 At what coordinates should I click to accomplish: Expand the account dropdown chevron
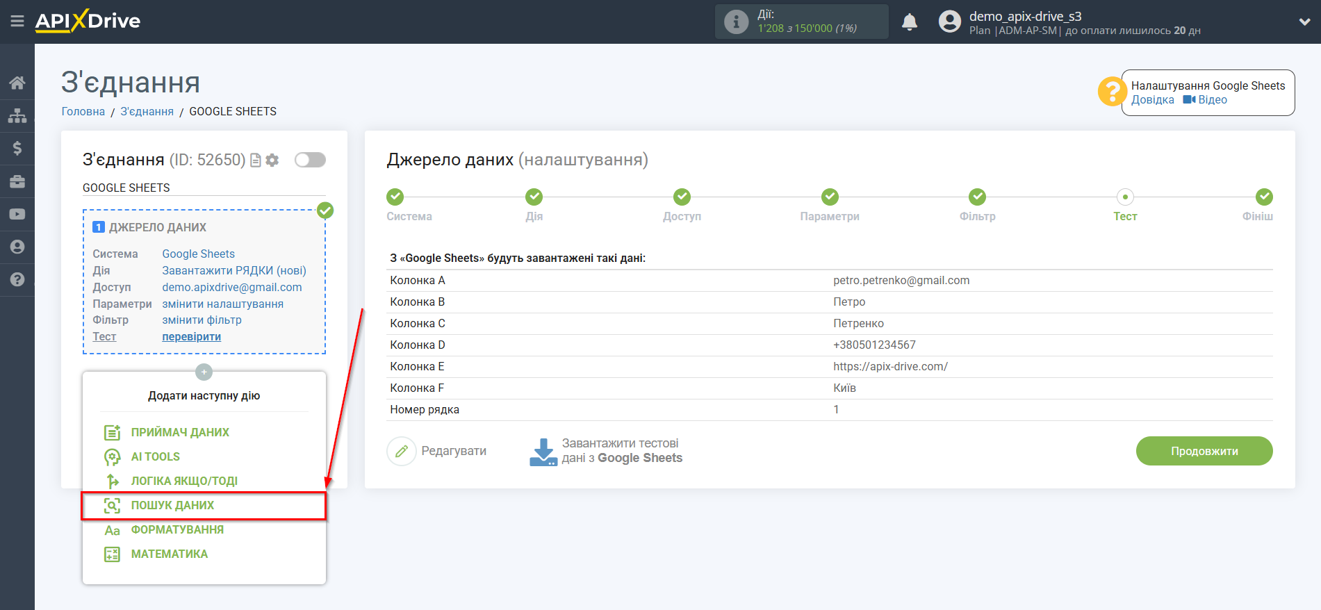coord(1304,22)
